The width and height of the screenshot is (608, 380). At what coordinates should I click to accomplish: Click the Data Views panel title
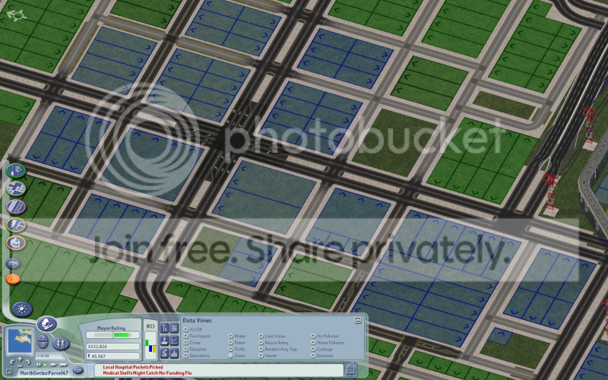tap(197, 320)
